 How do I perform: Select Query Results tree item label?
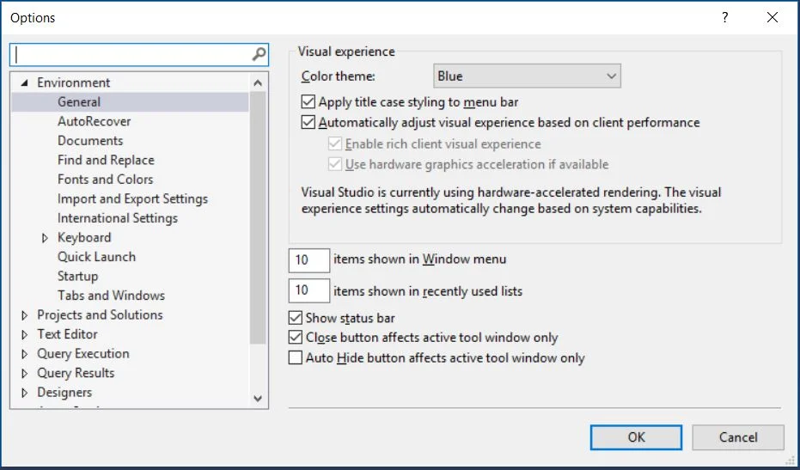(76, 374)
